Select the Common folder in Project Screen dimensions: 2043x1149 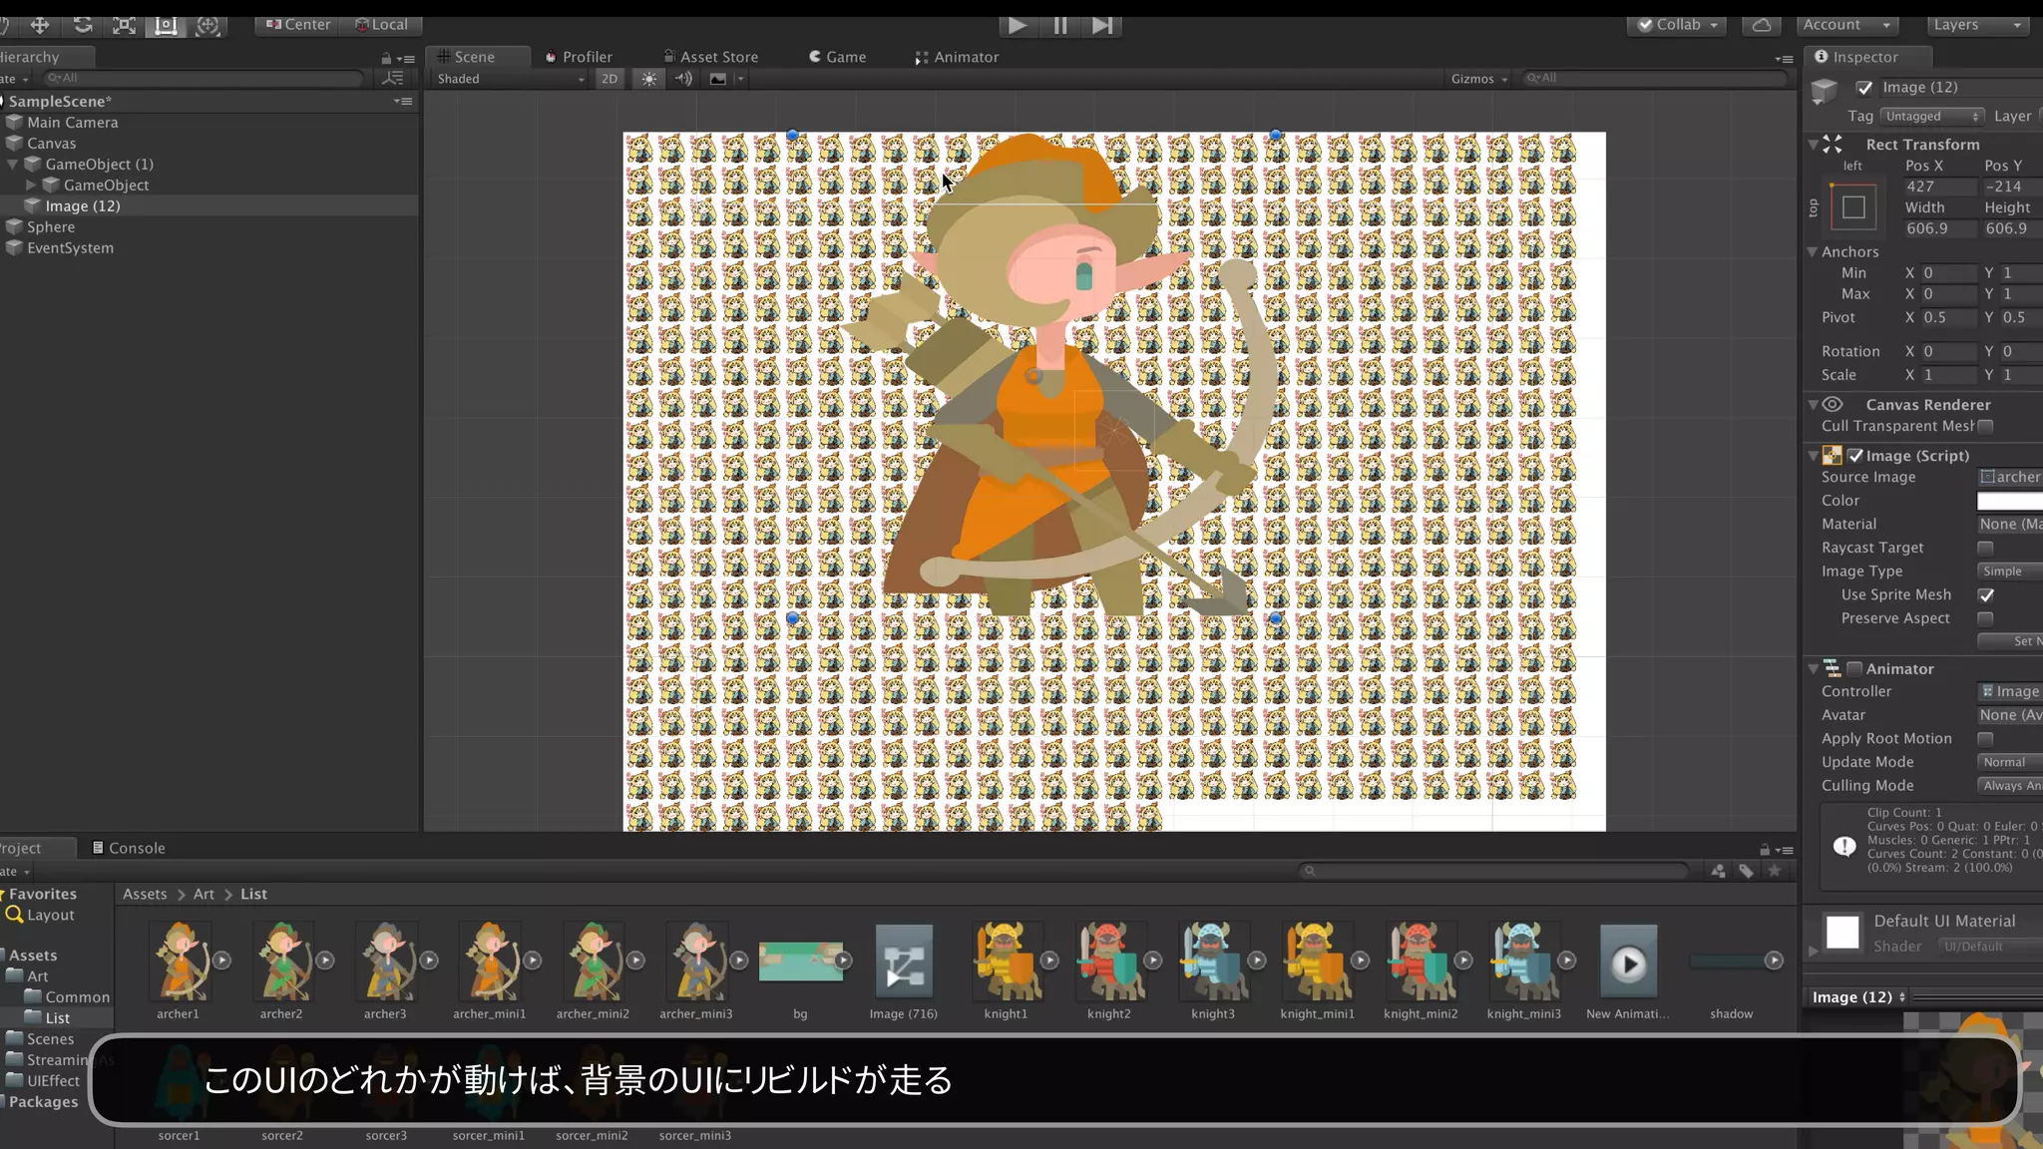click(x=68, y=997)
